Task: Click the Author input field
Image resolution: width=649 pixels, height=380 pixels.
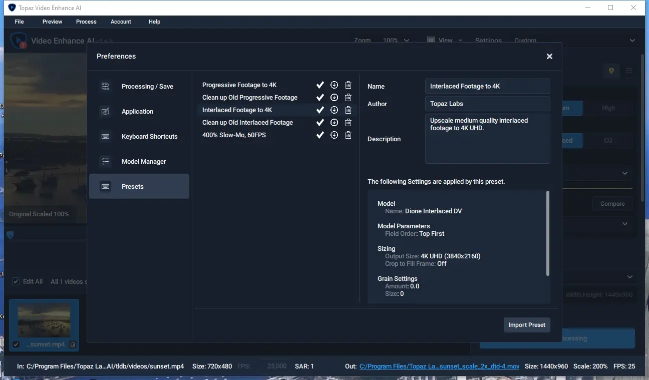Action: (x=488, y=104)
